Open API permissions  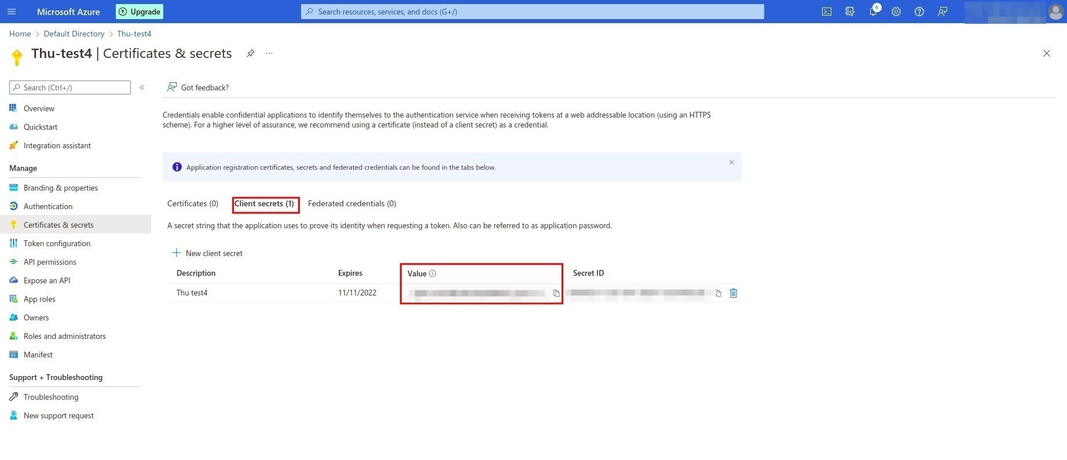50,262
